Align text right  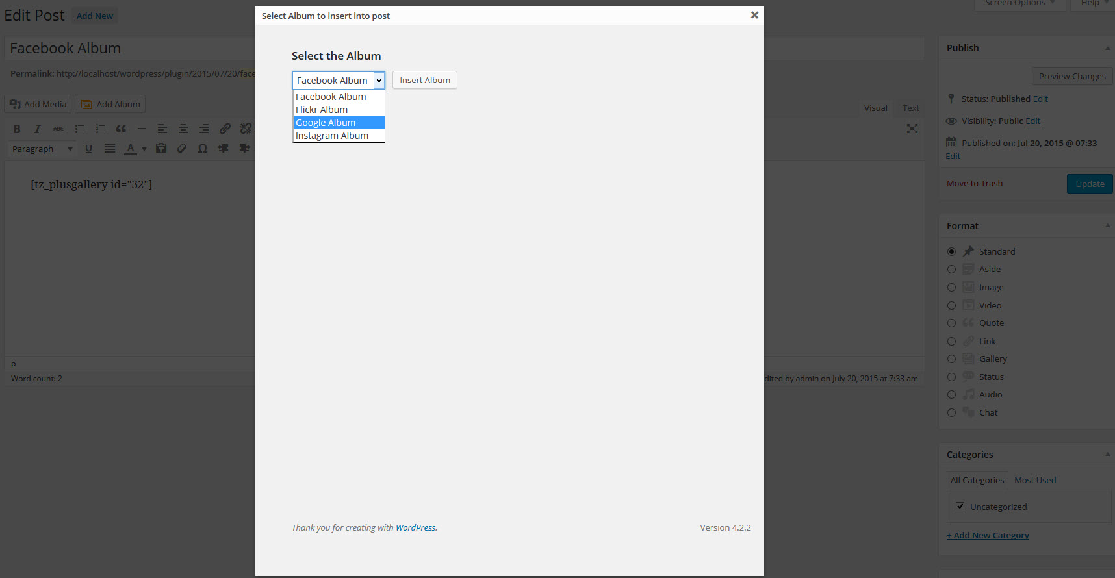pos(204,129)
